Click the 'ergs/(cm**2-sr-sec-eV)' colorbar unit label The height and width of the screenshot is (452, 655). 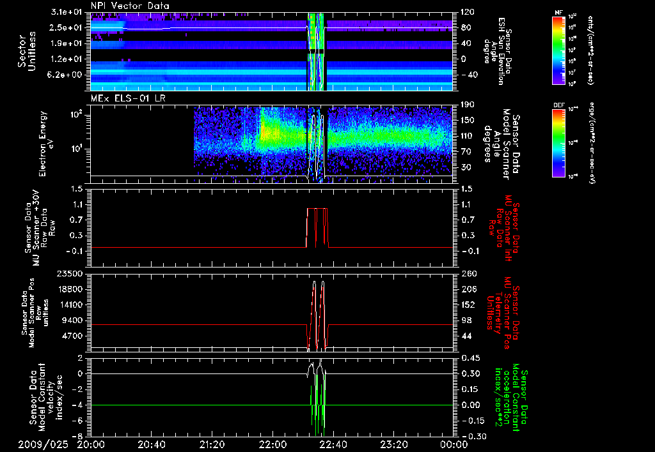pyautogui.click(x=592, y=143)
